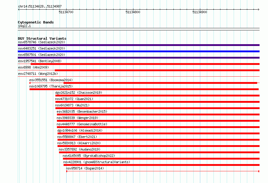The image size is (268, 183).
Task: Click the blue bar under nsv6483251
Action: (x=139, y=51)
